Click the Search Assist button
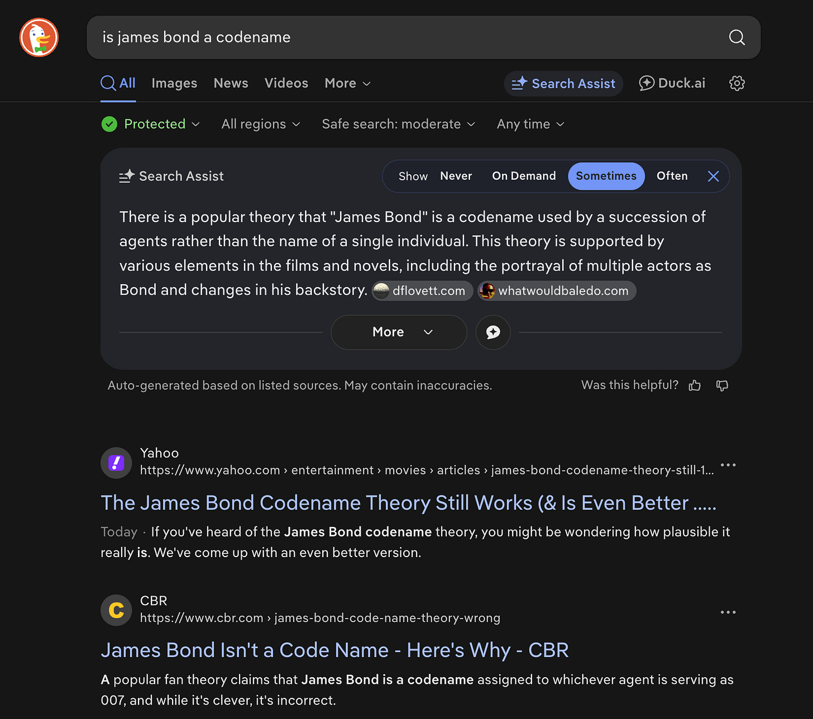 tap(563, 83)
